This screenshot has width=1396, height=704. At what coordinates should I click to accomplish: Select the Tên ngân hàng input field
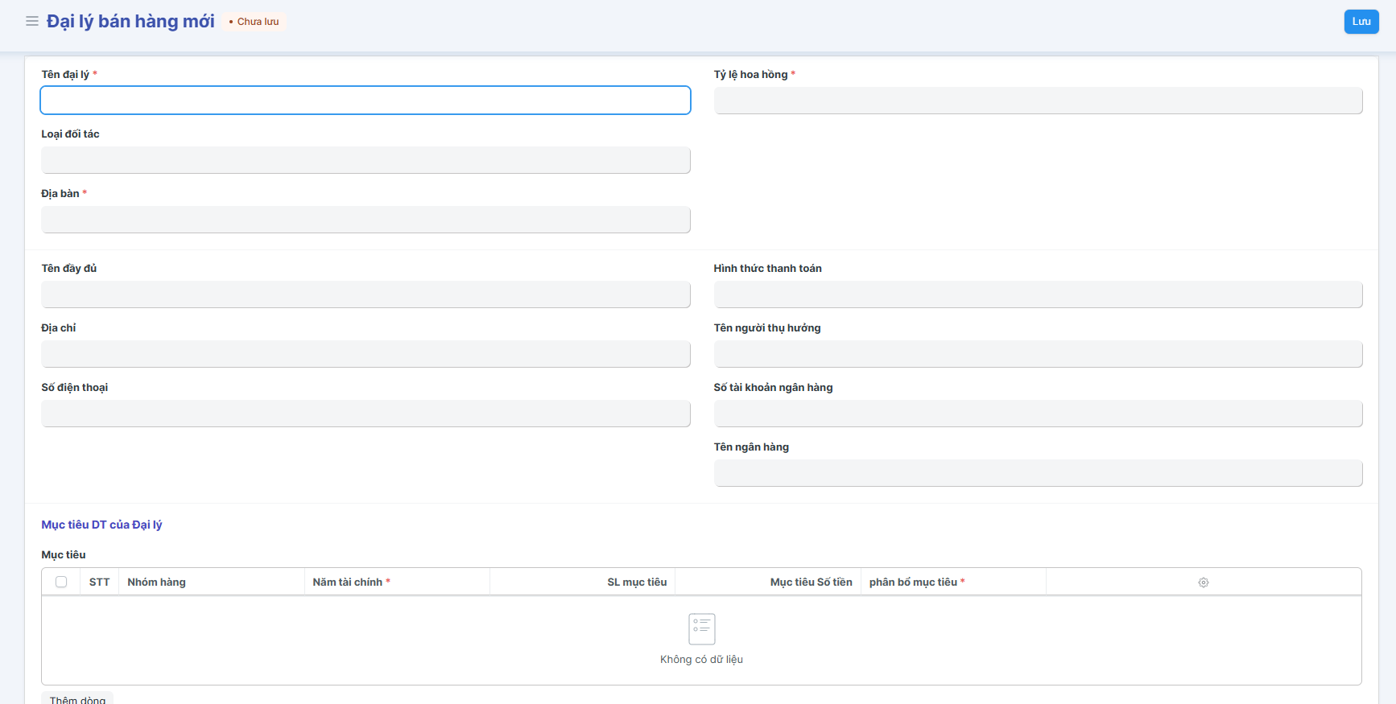pos(1038,473)
